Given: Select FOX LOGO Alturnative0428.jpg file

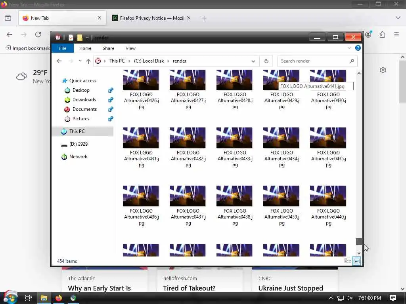Looking at the screenshot, I should (x=234, y=89).
